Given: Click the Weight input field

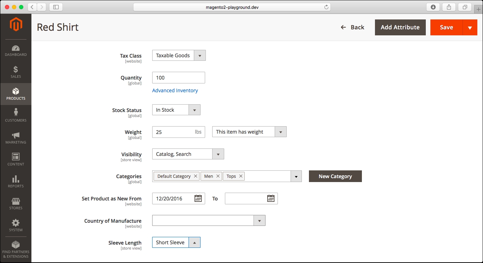Looking at the screenshot, I should 179,132.
